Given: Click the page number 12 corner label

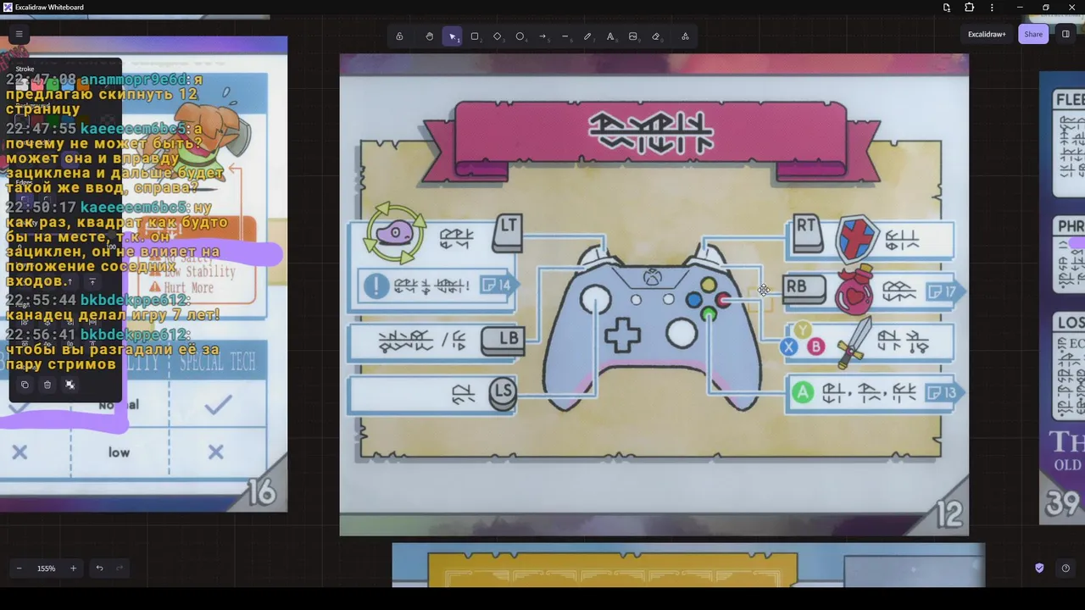Looking at the screenshot, I should [949, 513].
